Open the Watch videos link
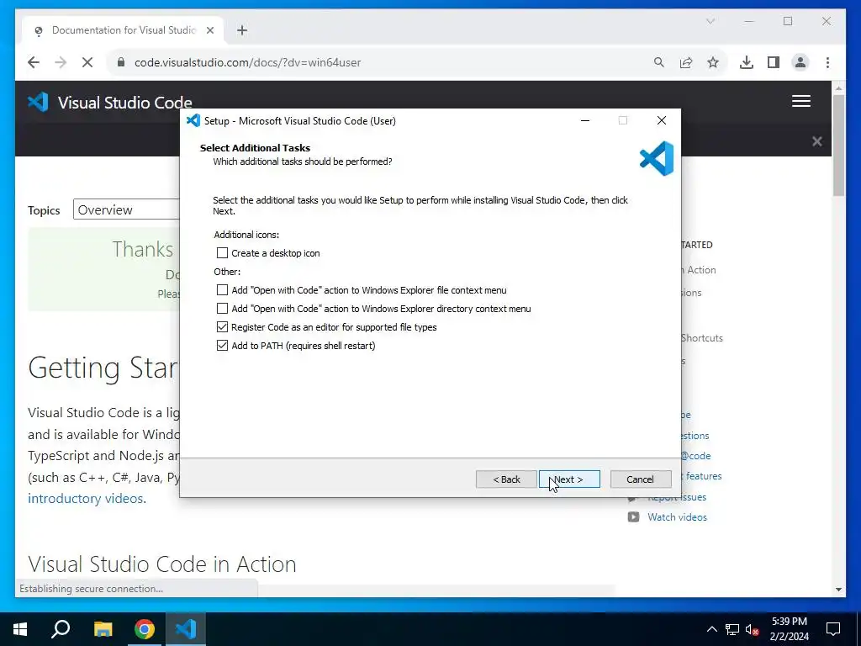 pos(677,517)
